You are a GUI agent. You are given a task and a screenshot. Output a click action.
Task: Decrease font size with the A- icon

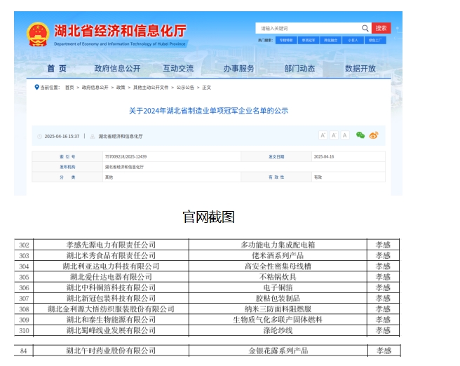tap(334, 135)
